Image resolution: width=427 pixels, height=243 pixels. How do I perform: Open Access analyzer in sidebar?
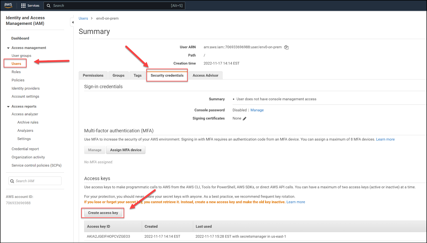point(25,114)
